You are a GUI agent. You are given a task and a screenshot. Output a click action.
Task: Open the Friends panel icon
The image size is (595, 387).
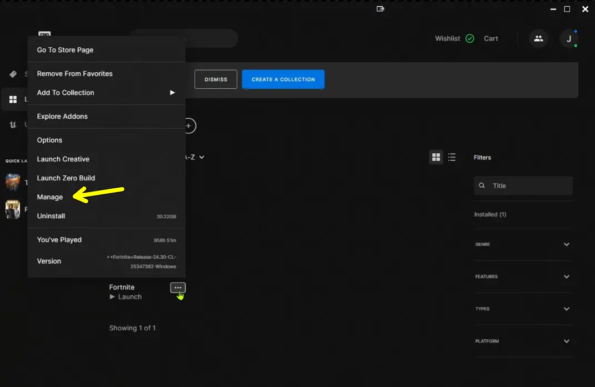click(538, 38)
